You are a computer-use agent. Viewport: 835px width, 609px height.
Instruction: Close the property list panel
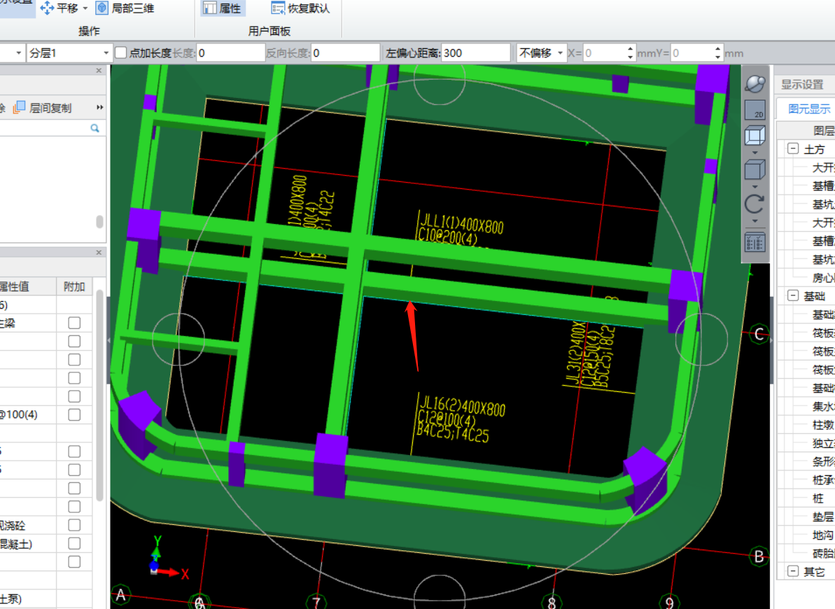[99, 253]
